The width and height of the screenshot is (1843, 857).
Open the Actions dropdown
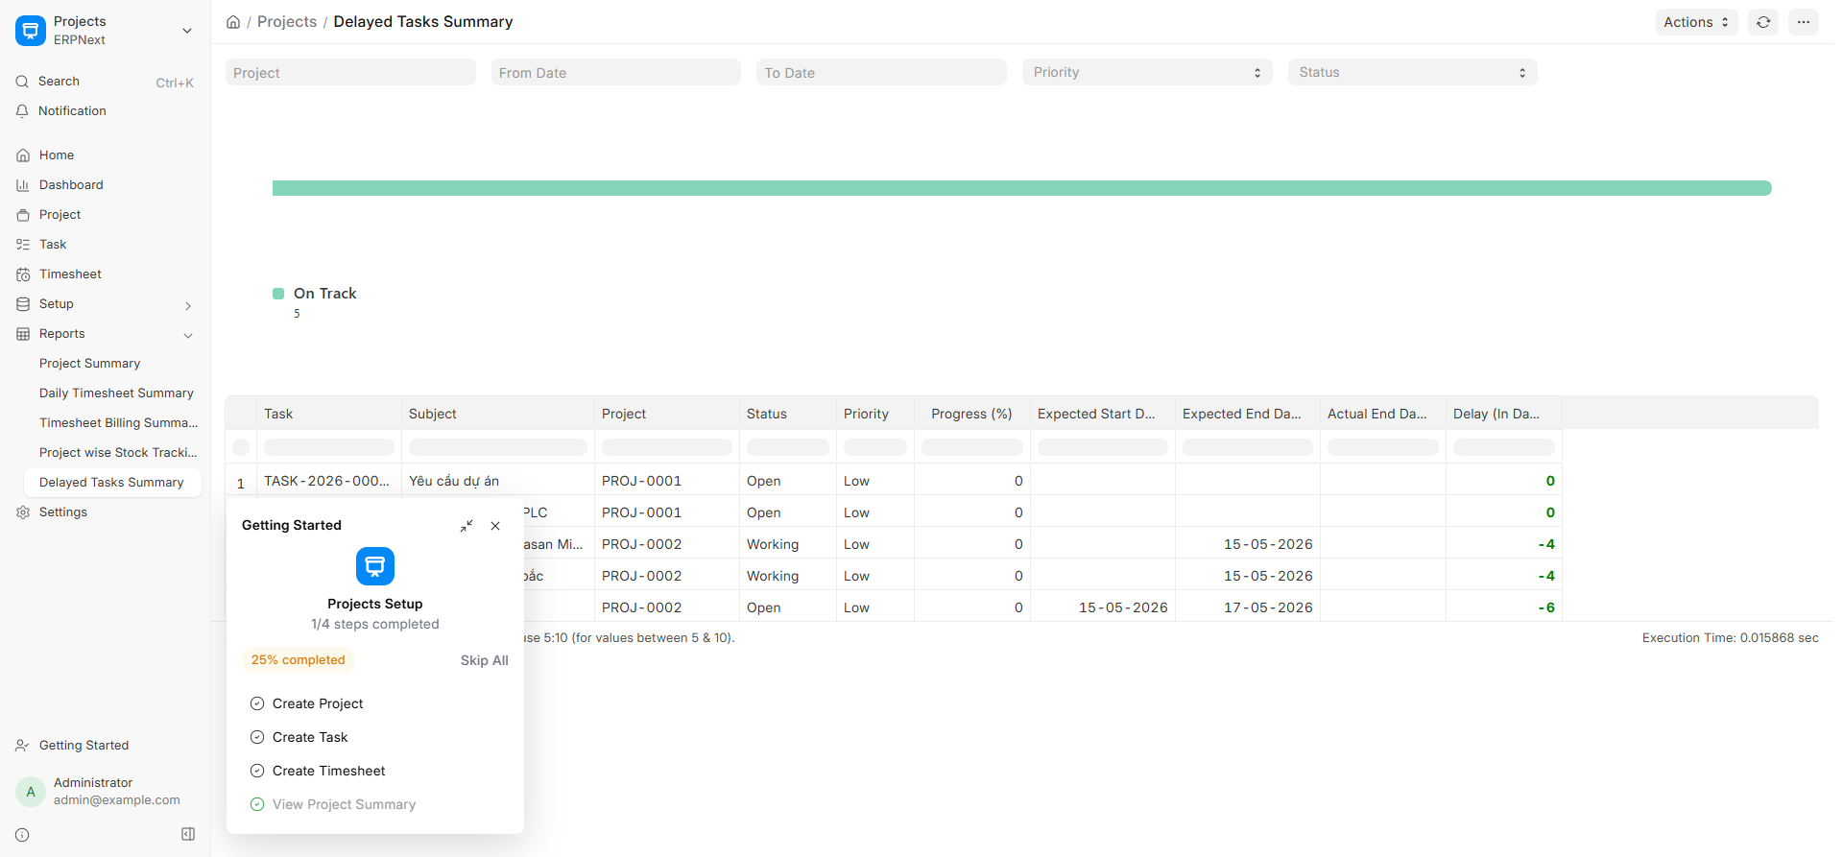click(1696, 22)
